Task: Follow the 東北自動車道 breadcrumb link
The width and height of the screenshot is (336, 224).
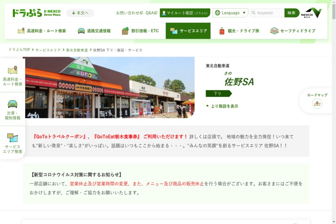Action: point(77,50)
